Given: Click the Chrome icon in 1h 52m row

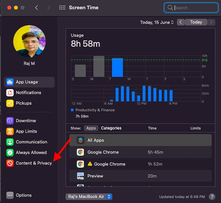Looking at the screenshot, I should coord(80,164).
